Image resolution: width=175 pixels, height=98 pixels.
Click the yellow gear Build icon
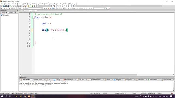click(x=28, y=6)
